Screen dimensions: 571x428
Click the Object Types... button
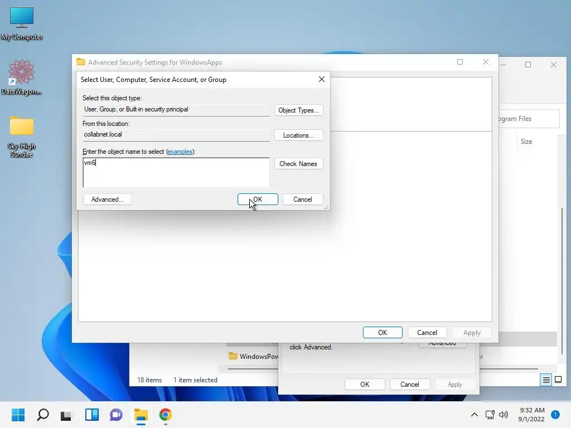[x=299, y=110]
